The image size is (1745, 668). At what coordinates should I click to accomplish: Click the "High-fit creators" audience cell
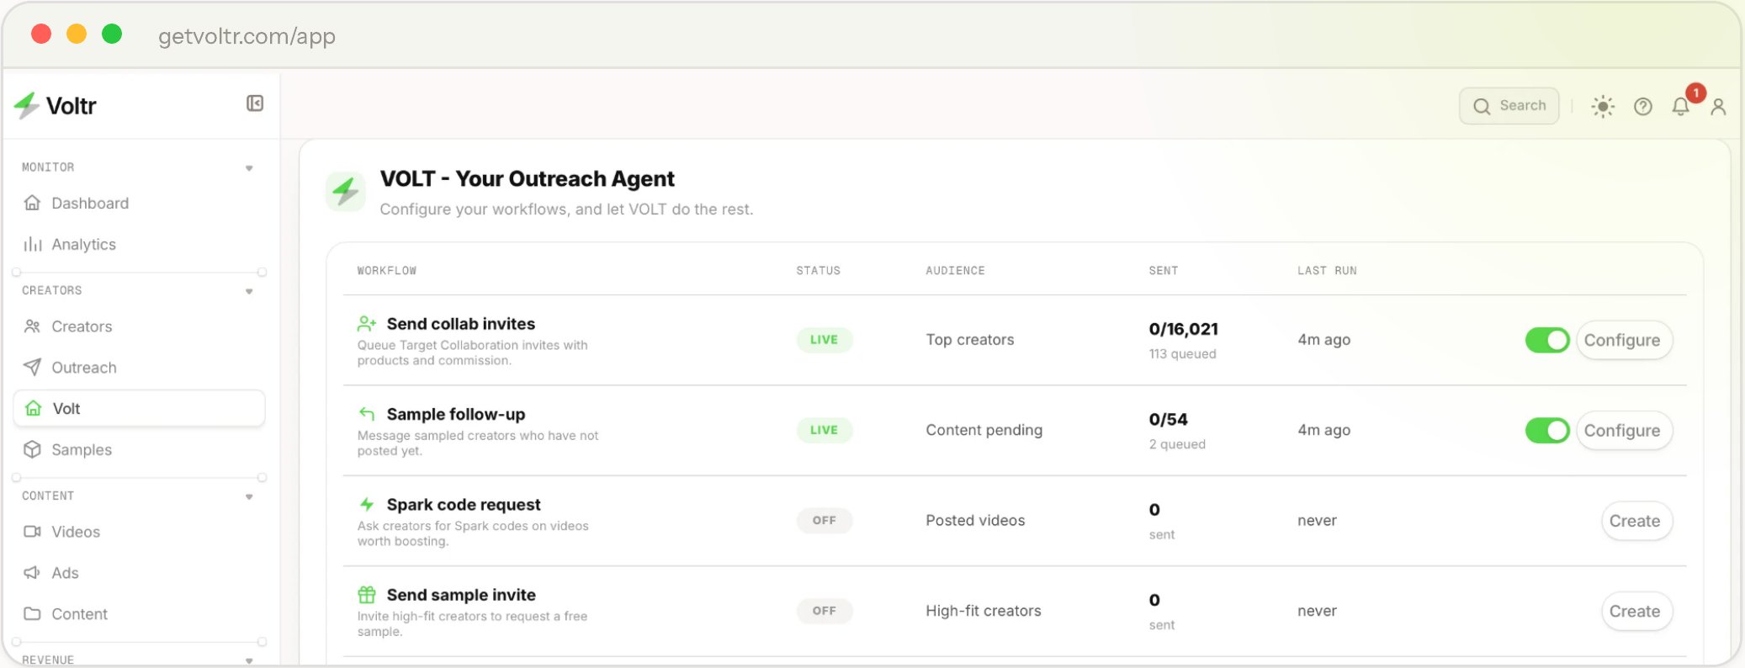point(984,611)
